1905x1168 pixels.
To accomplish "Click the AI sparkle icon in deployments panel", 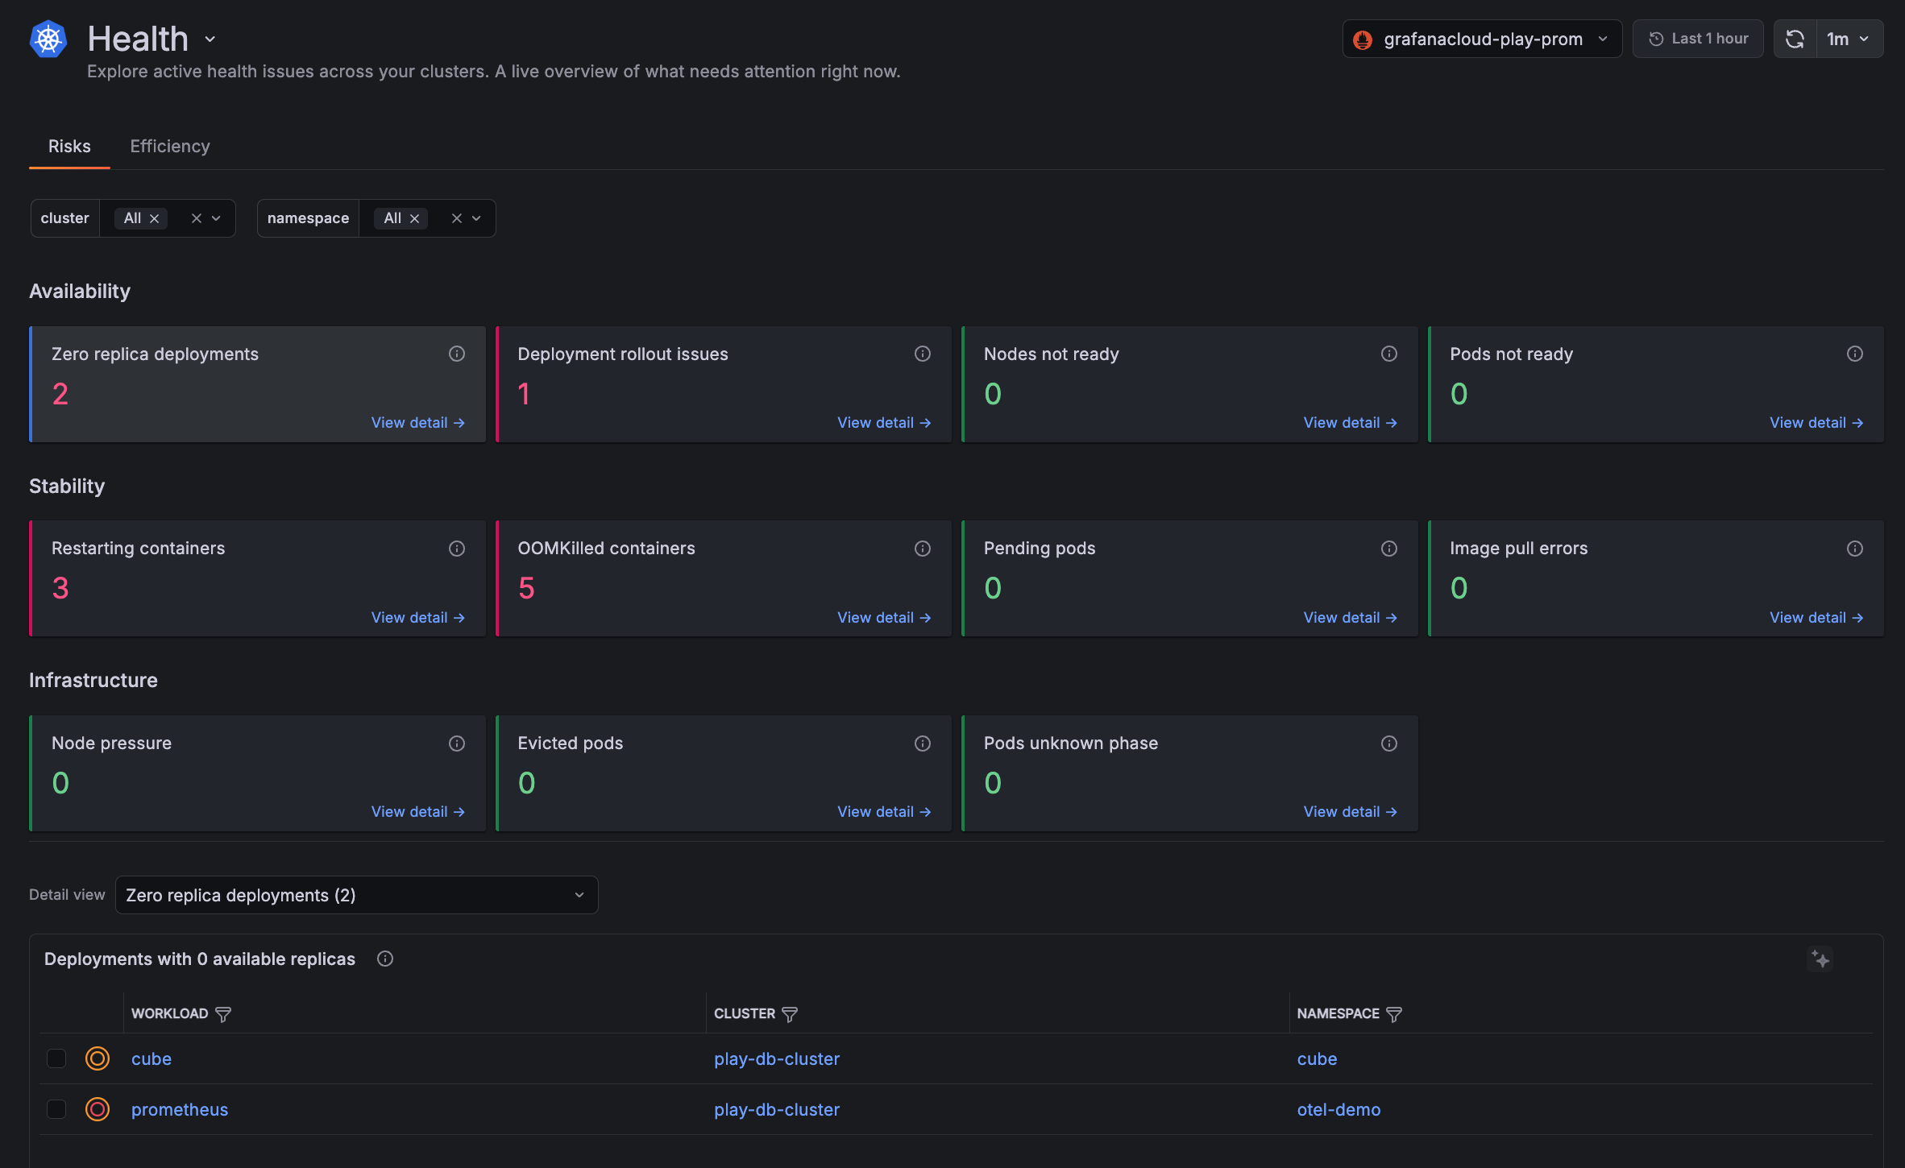I will [x=1820, y=959].
